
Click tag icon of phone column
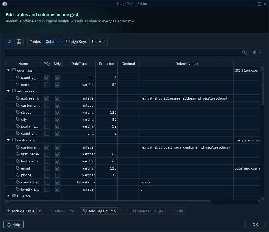(17, 175)
